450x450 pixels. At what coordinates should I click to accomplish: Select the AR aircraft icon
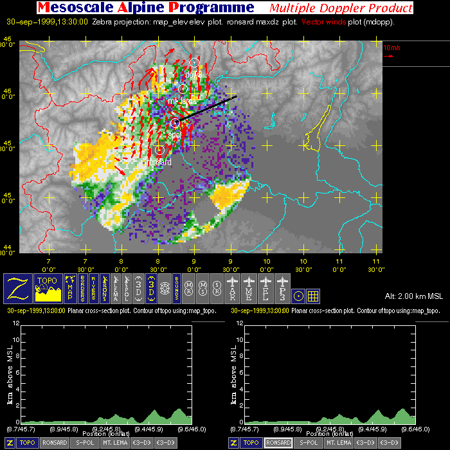click(233, 288)
